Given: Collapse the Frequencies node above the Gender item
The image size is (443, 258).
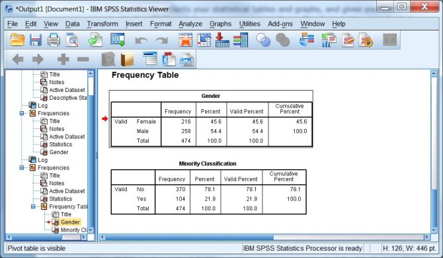Looking at the screenshot, I should pos(22,113).
